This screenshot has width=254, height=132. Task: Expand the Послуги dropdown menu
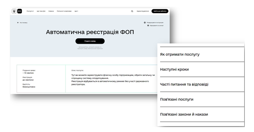tap(30, 11)
